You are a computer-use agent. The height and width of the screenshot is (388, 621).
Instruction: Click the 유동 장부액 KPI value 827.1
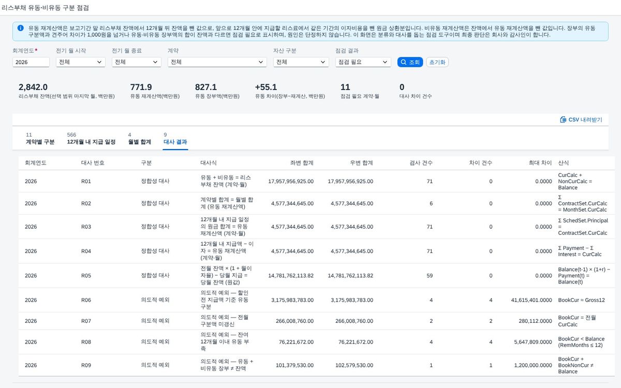[x=206, y=87]
